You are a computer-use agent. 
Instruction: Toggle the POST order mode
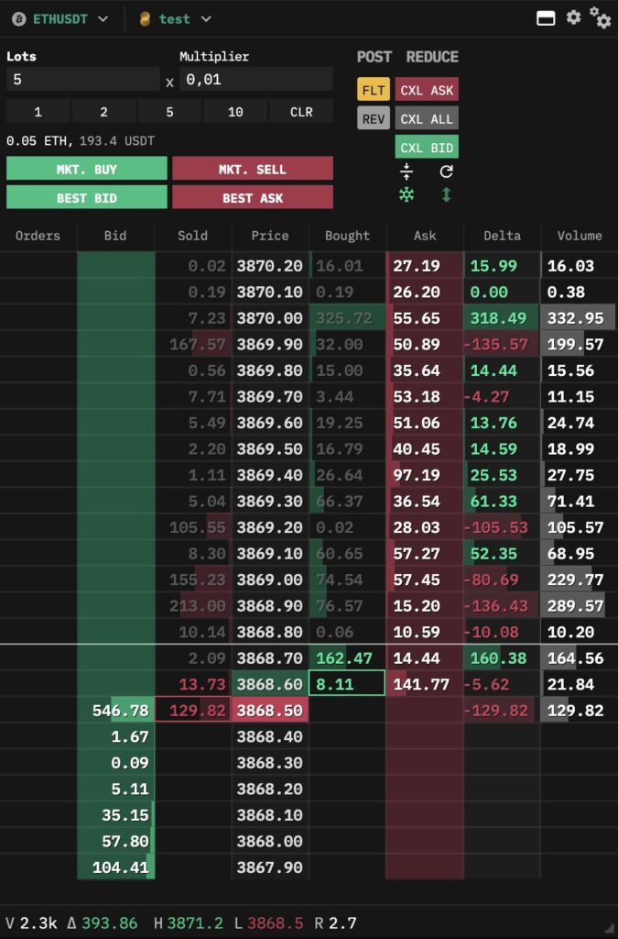374,57
